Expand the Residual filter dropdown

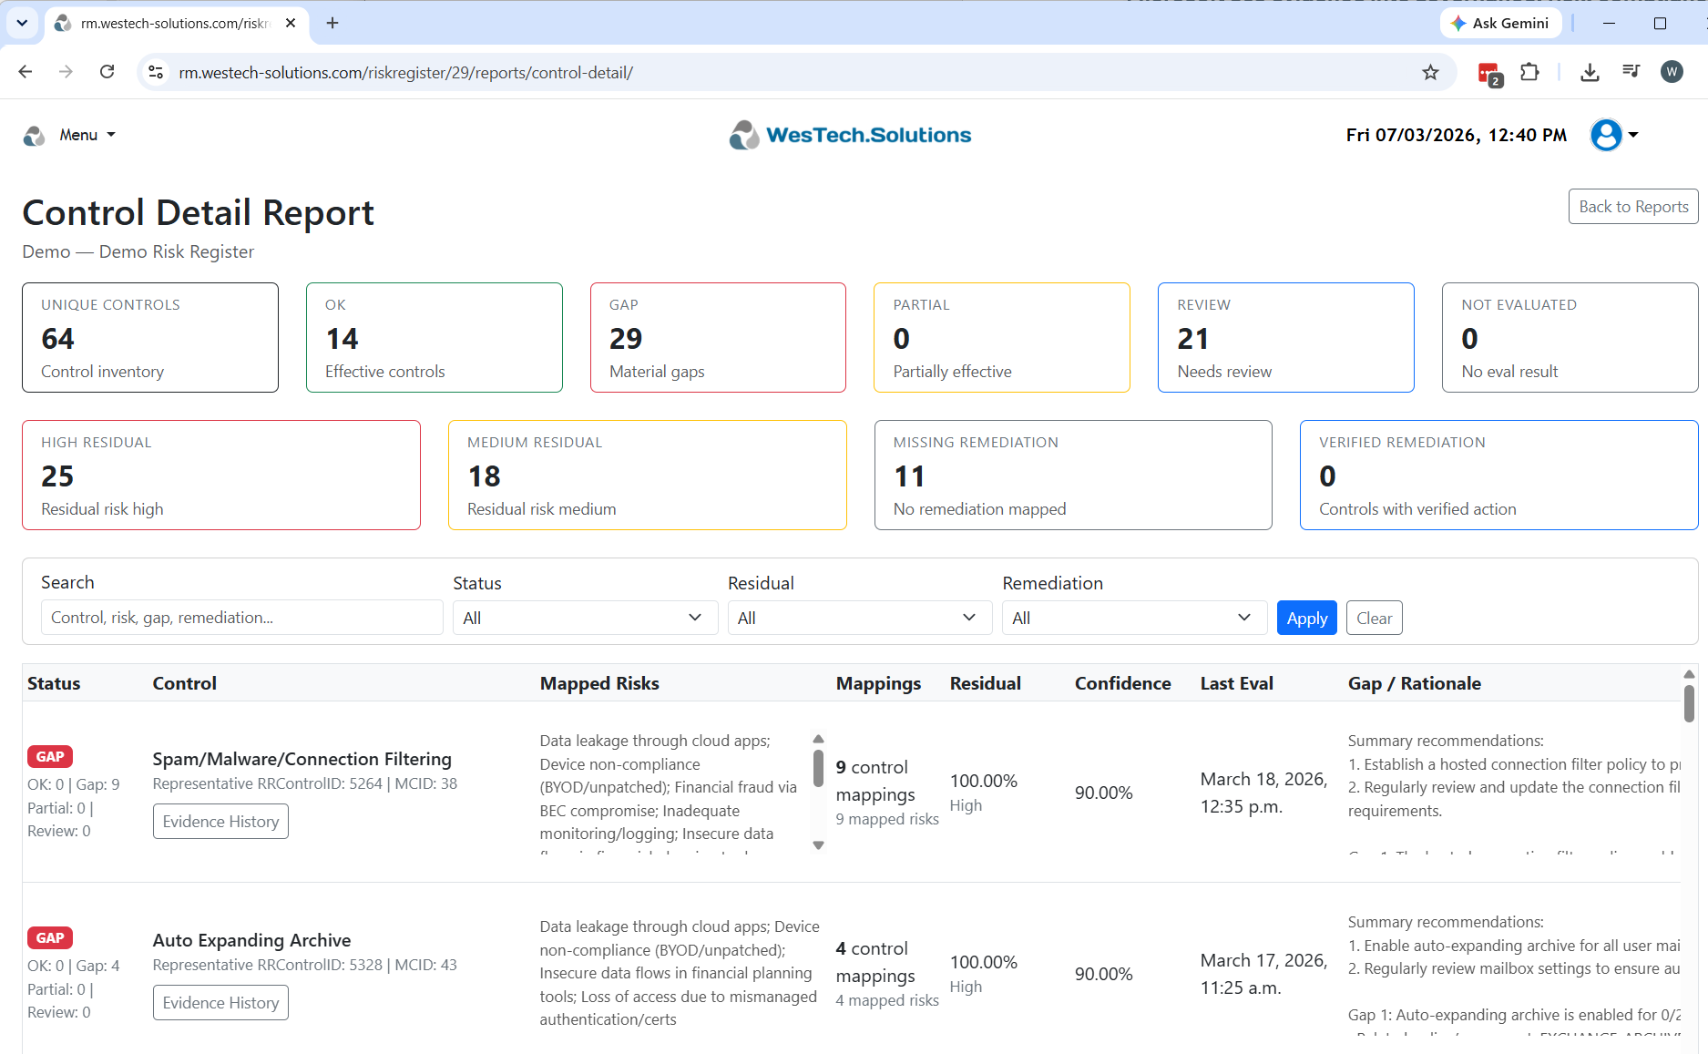pos(859,618)
